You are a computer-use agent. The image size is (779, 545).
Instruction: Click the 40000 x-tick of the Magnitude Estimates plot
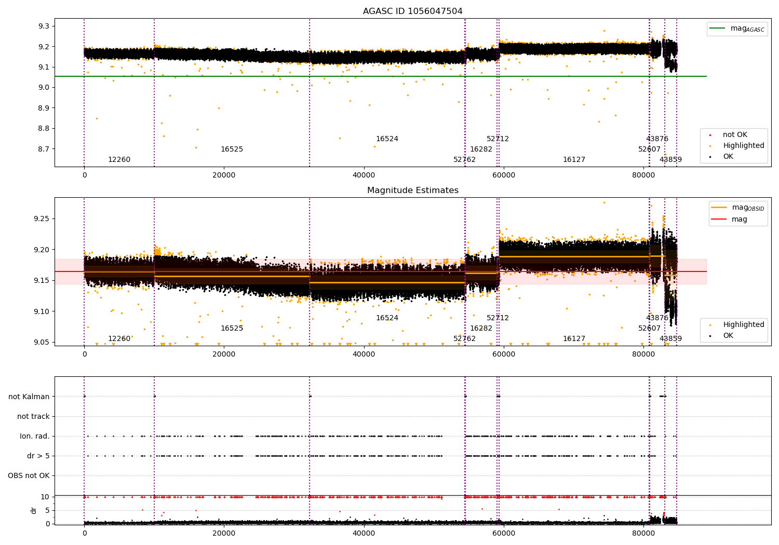(364, 355)
